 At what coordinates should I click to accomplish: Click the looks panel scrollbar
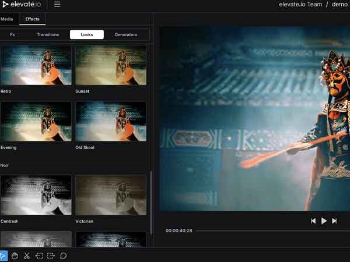click(x=151, y=202)
